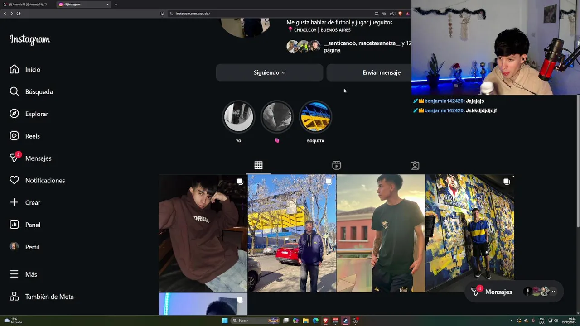Open Steam from taskbar
This screenshot has height=326, width=580.
(x=345, y=321)
